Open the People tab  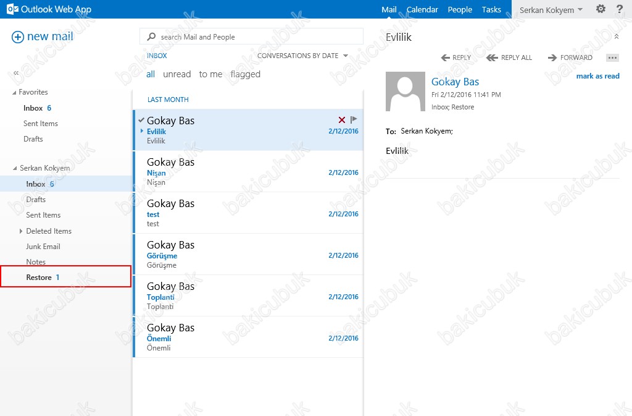[460, 9]
